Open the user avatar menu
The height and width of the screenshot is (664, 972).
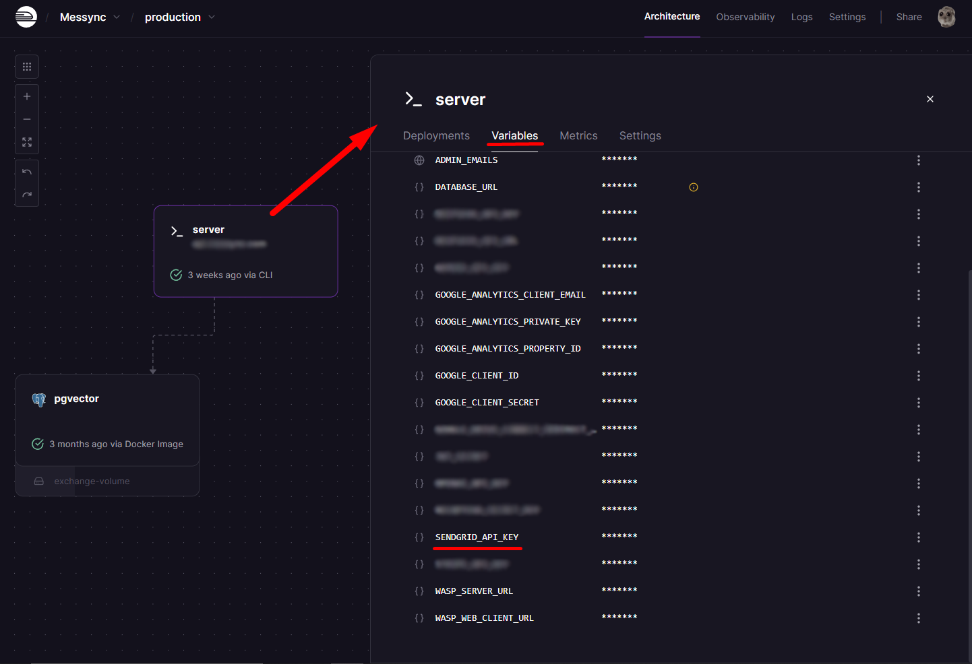(946, 17)
